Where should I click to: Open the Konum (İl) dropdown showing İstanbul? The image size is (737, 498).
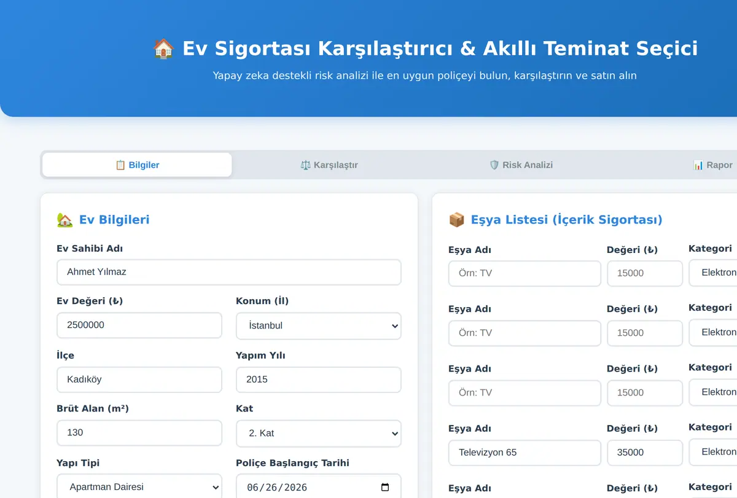[x=319, y=325]
